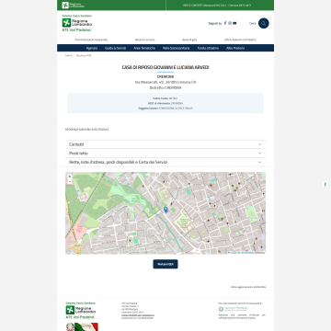Open the Facebook social icon
331x331 pixels.
click(225, 23)
